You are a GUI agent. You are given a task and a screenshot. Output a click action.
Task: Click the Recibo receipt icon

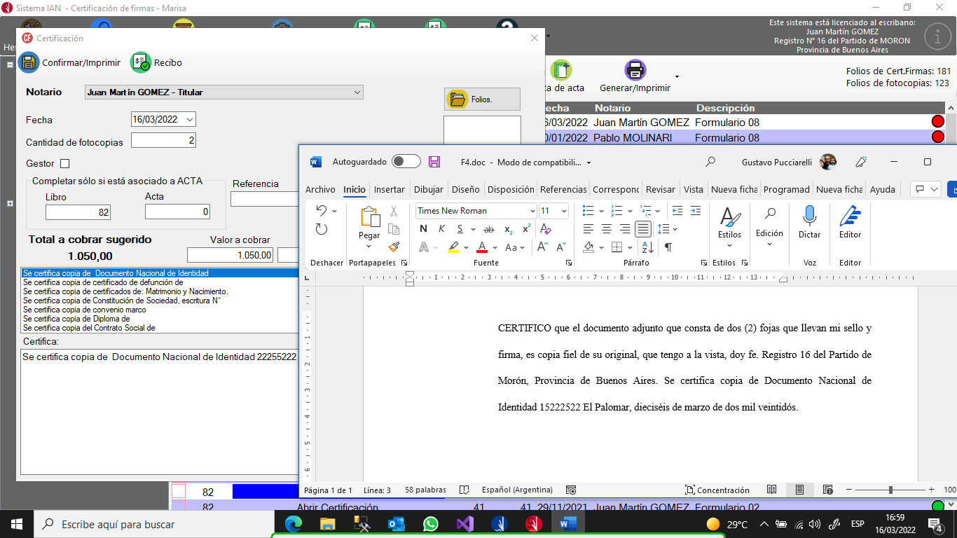[x=140, y=62]
